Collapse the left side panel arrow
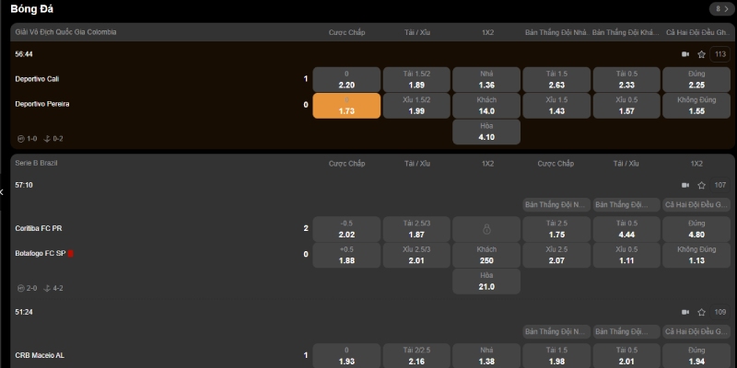This screenshot has width=737, height=368. (3, 192)
